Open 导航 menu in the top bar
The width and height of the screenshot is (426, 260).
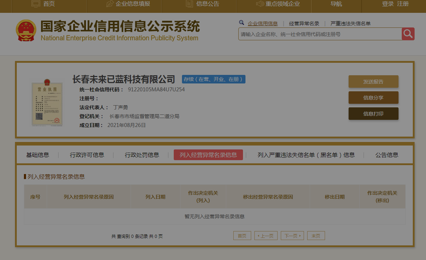[x=336, y=4]
